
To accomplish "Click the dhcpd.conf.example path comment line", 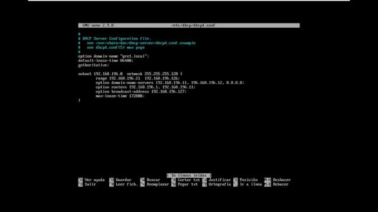I will (136, 43).
